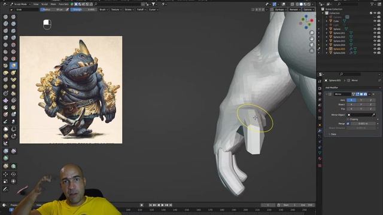The image size is (383, 215).
Task: Open the Render properties tab
Action: point(320,88)
